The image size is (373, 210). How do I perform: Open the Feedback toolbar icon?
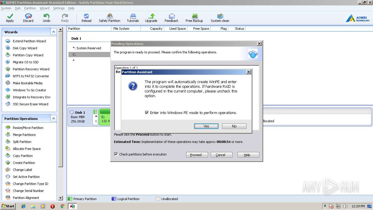point(172,18)
